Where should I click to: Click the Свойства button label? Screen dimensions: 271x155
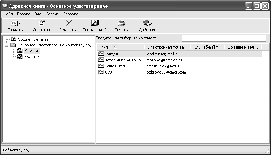click(x=42, y=30)
